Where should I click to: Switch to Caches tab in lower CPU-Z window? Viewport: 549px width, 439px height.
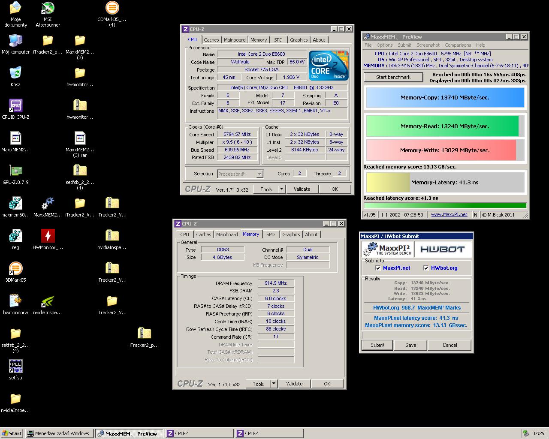(x=203, y=235)
